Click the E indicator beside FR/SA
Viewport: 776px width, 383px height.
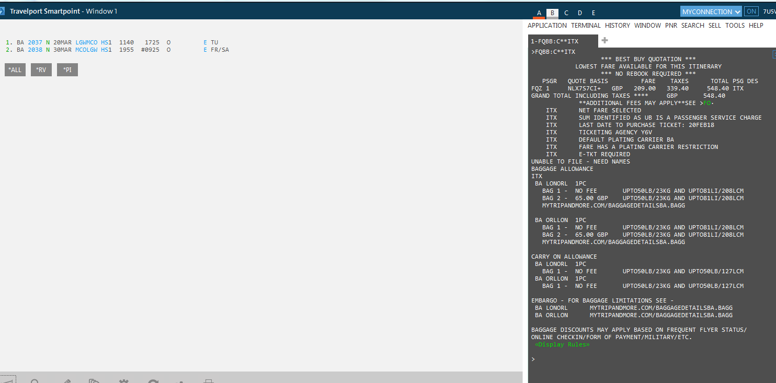pyautogui.click(x=206, y=50)
